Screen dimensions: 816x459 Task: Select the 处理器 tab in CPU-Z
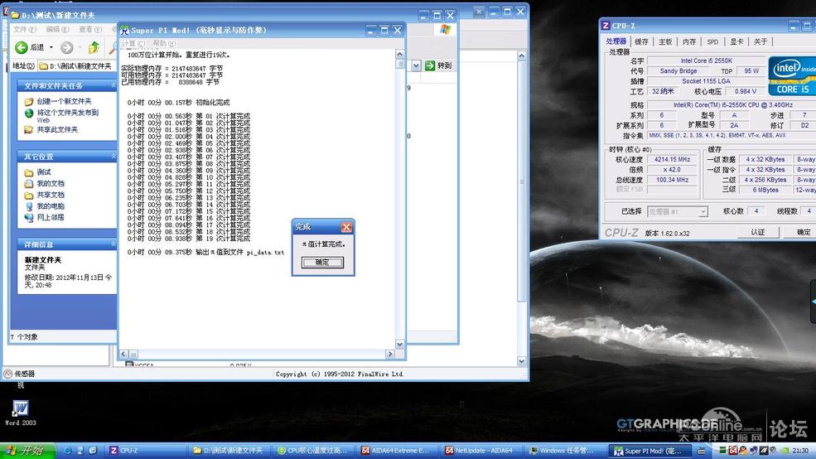coord(616,41)
